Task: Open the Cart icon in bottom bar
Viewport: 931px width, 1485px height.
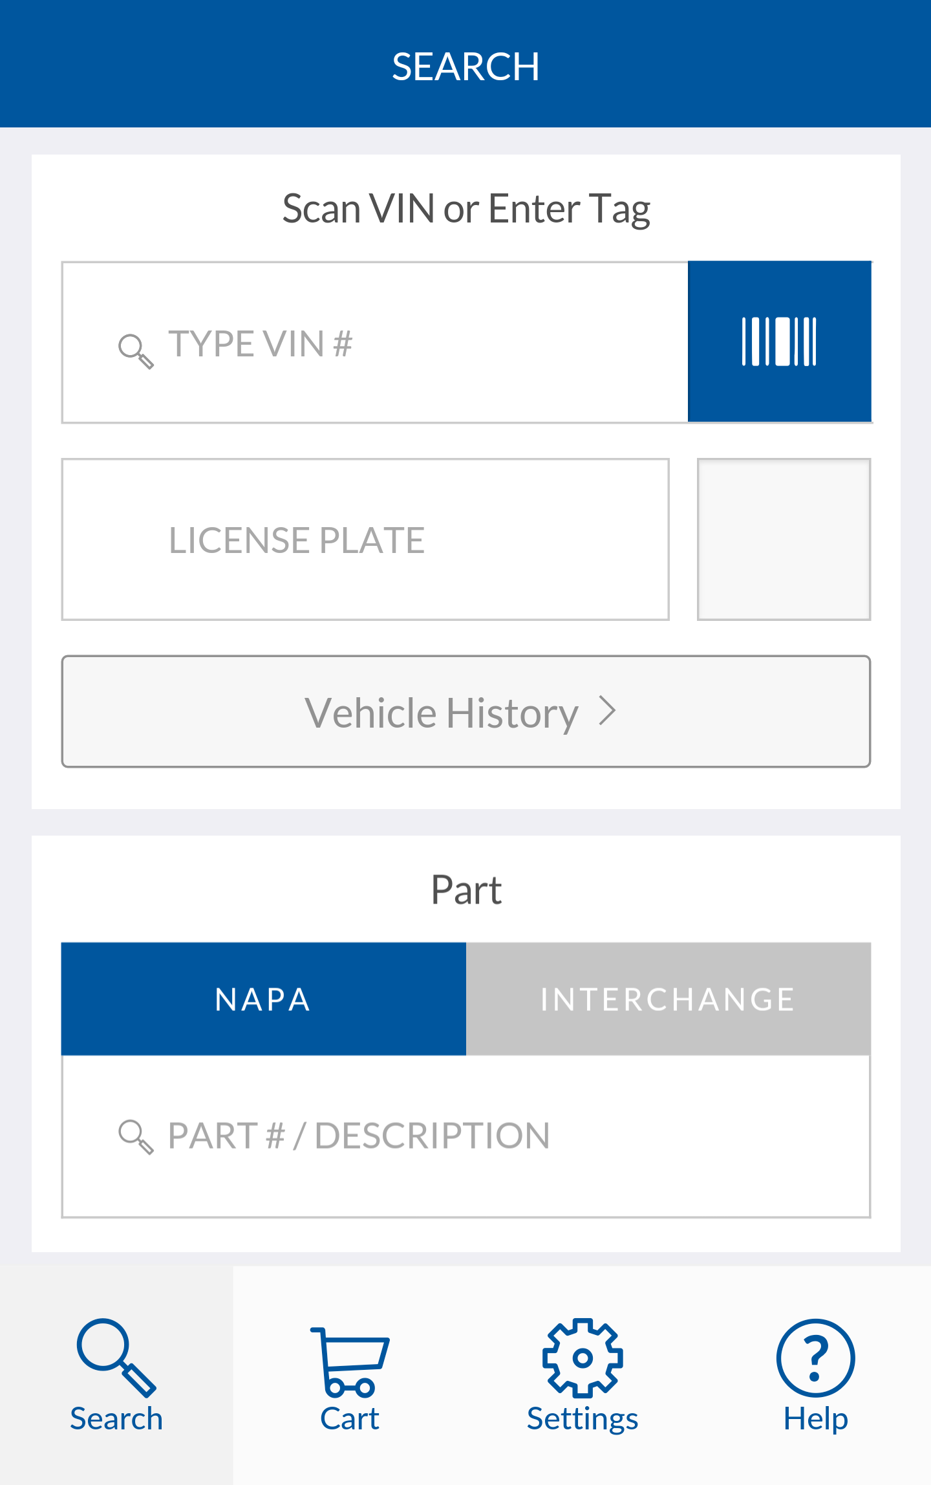Action: pyautogui.click(x=350, y=1361)
